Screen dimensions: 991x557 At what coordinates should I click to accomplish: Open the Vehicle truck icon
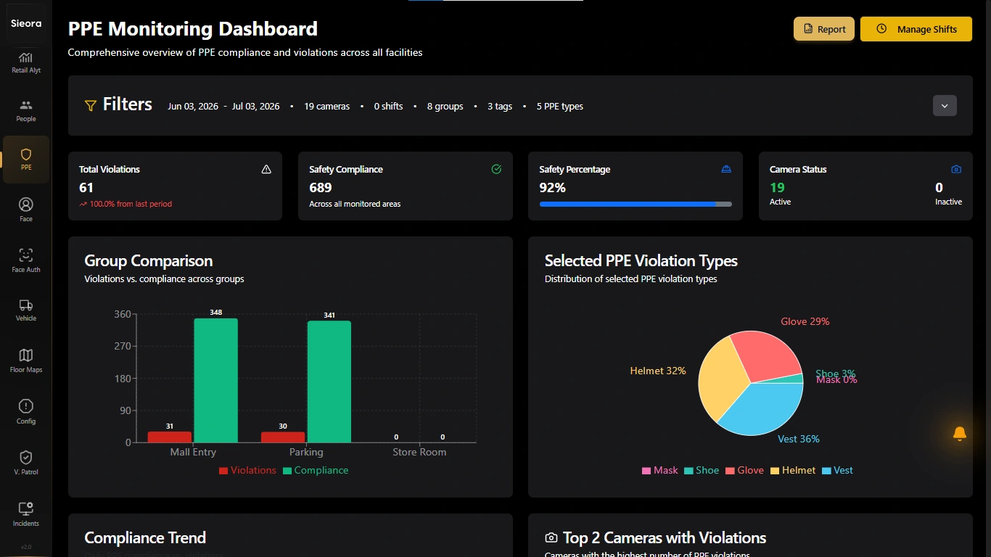pos(26,310)
